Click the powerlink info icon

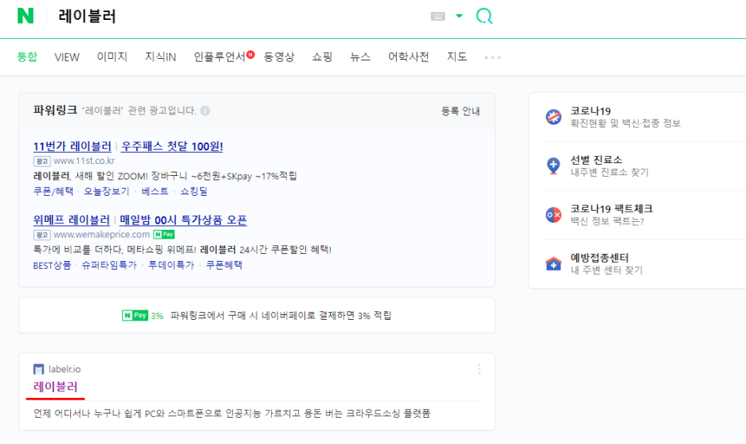(x=205, y=111)
